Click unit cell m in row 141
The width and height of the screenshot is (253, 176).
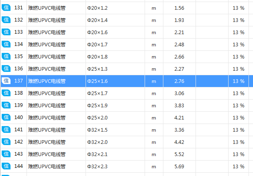154,130
